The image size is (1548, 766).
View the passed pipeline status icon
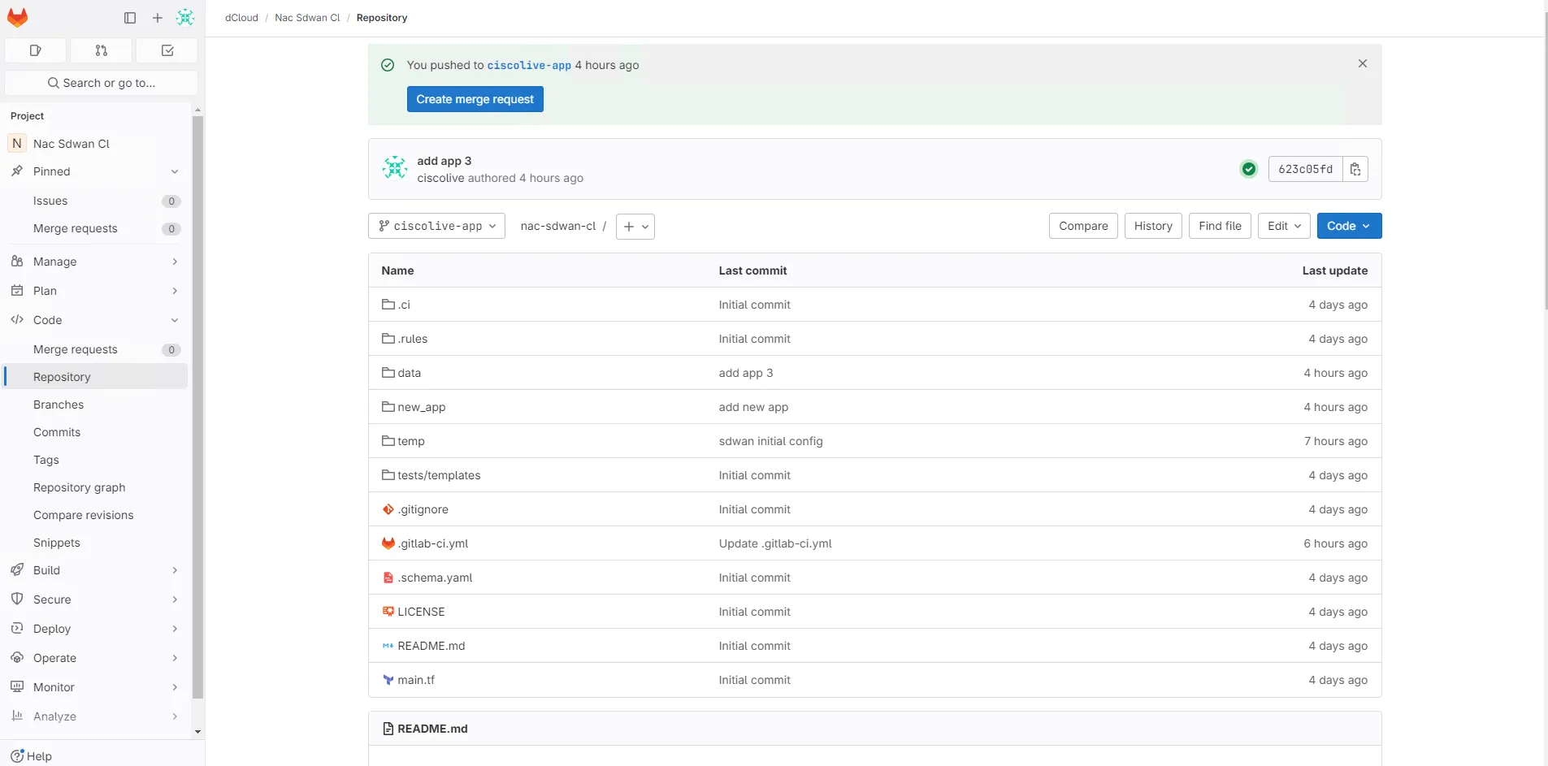1249,169
